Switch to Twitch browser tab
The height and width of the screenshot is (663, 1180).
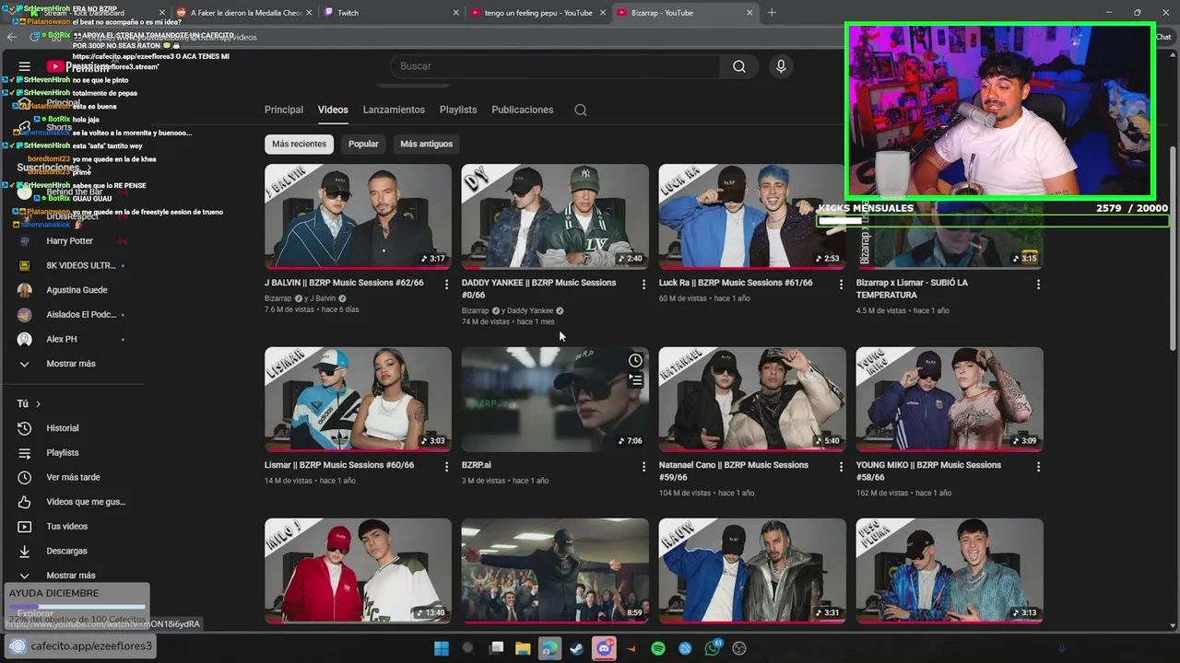(391, 13)
